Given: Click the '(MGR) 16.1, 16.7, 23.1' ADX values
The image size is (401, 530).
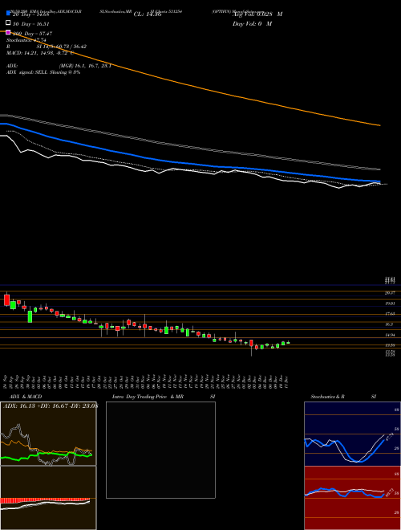Looking at the screenshot, I should (x=85, y=66).
